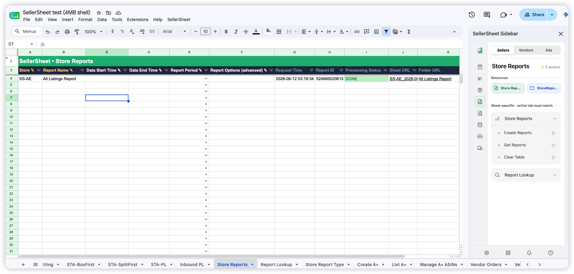Open the All Listings Report folder link
The height and width of the screenshot is (274, 574).
tap(435, 79)
